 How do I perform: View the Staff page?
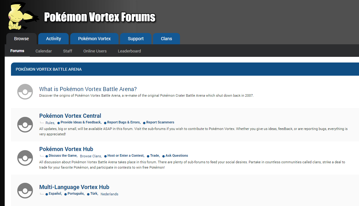point(67,51)
